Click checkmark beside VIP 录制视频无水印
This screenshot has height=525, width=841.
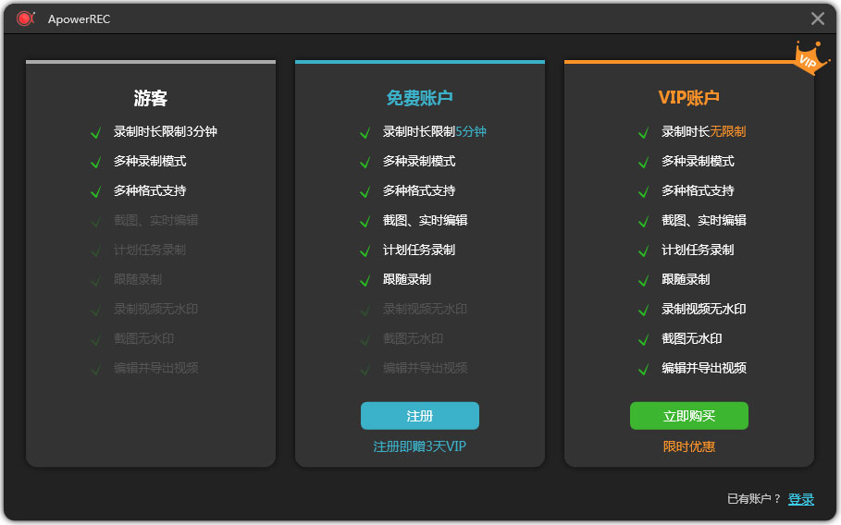(643, 310)
